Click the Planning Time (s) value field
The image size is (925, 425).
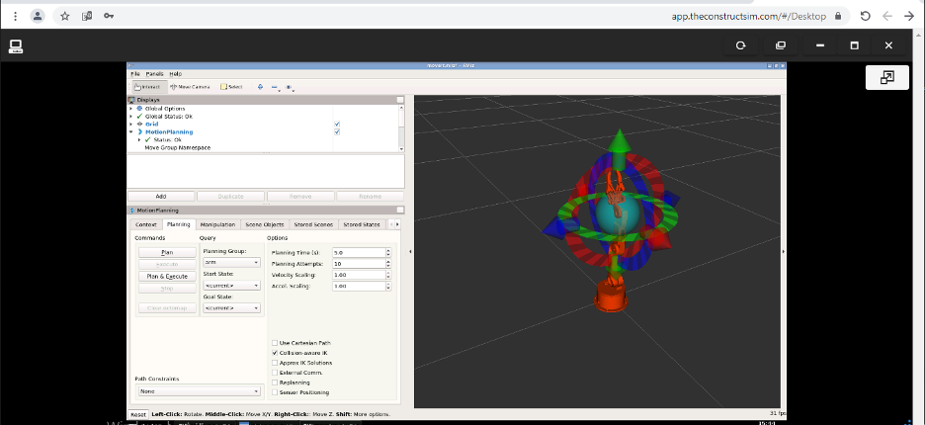pos(359,253)
